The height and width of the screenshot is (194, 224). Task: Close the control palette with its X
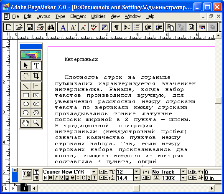pos(15,170)
